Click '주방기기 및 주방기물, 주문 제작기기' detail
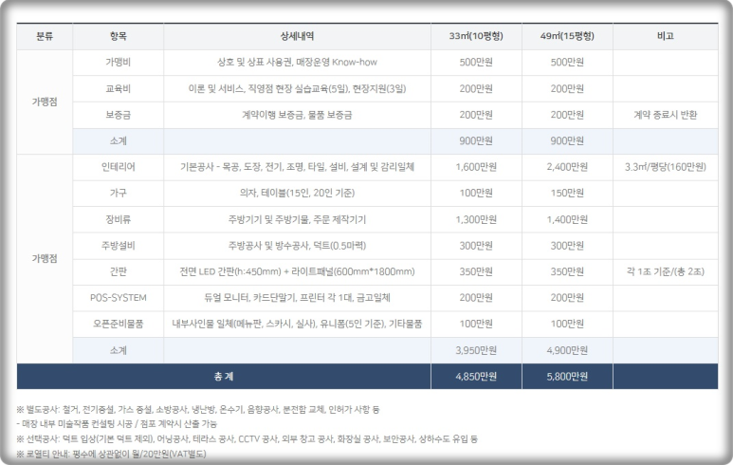733x465 pixels. [298, 219]
